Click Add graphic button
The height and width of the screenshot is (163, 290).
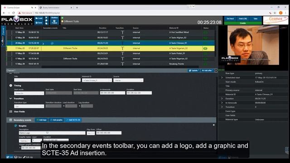coord(56,120)
